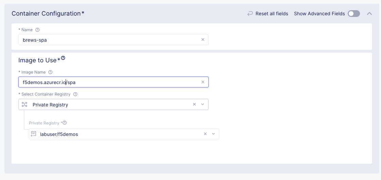Click the help icon beside Image to Use
The height and width of the screenshot is (180, 381).
click(x=63, y=58)
